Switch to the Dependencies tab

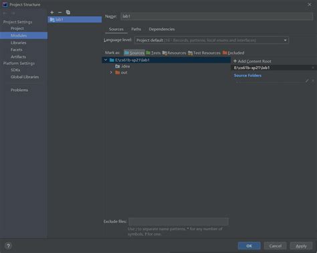point(162,29)
